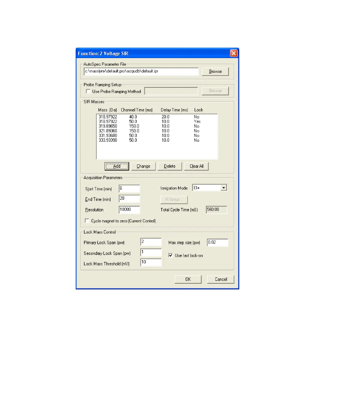Viewport: 341px width, 409px height.
Task: Click the AutoSpec Parameter File path field
Action: (141, 71)
